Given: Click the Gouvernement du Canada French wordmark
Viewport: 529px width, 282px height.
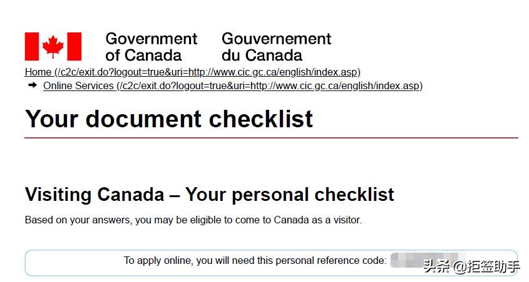Looking at the screenshot, I should pyautogui.click(x=276, y=47).
